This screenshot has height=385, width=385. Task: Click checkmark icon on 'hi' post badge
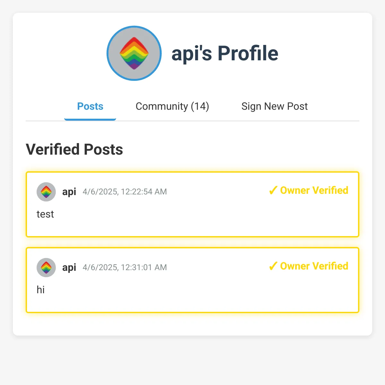273,266
